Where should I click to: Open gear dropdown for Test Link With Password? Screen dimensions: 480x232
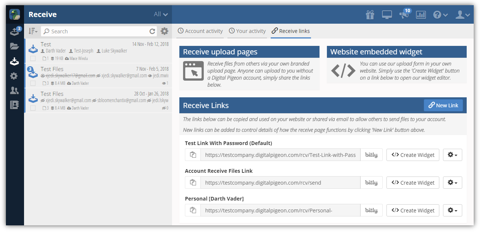point(453,155)
